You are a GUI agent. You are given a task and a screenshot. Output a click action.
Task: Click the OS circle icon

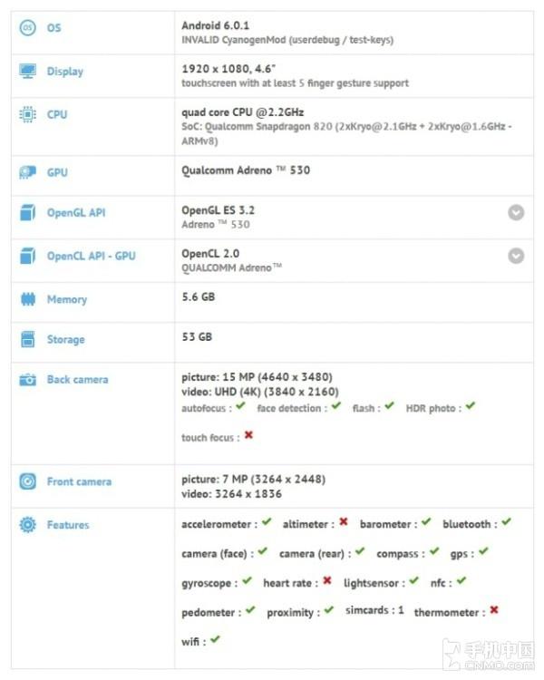pos(28,28)
